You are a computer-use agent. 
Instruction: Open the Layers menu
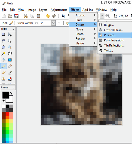coord(43,10)
